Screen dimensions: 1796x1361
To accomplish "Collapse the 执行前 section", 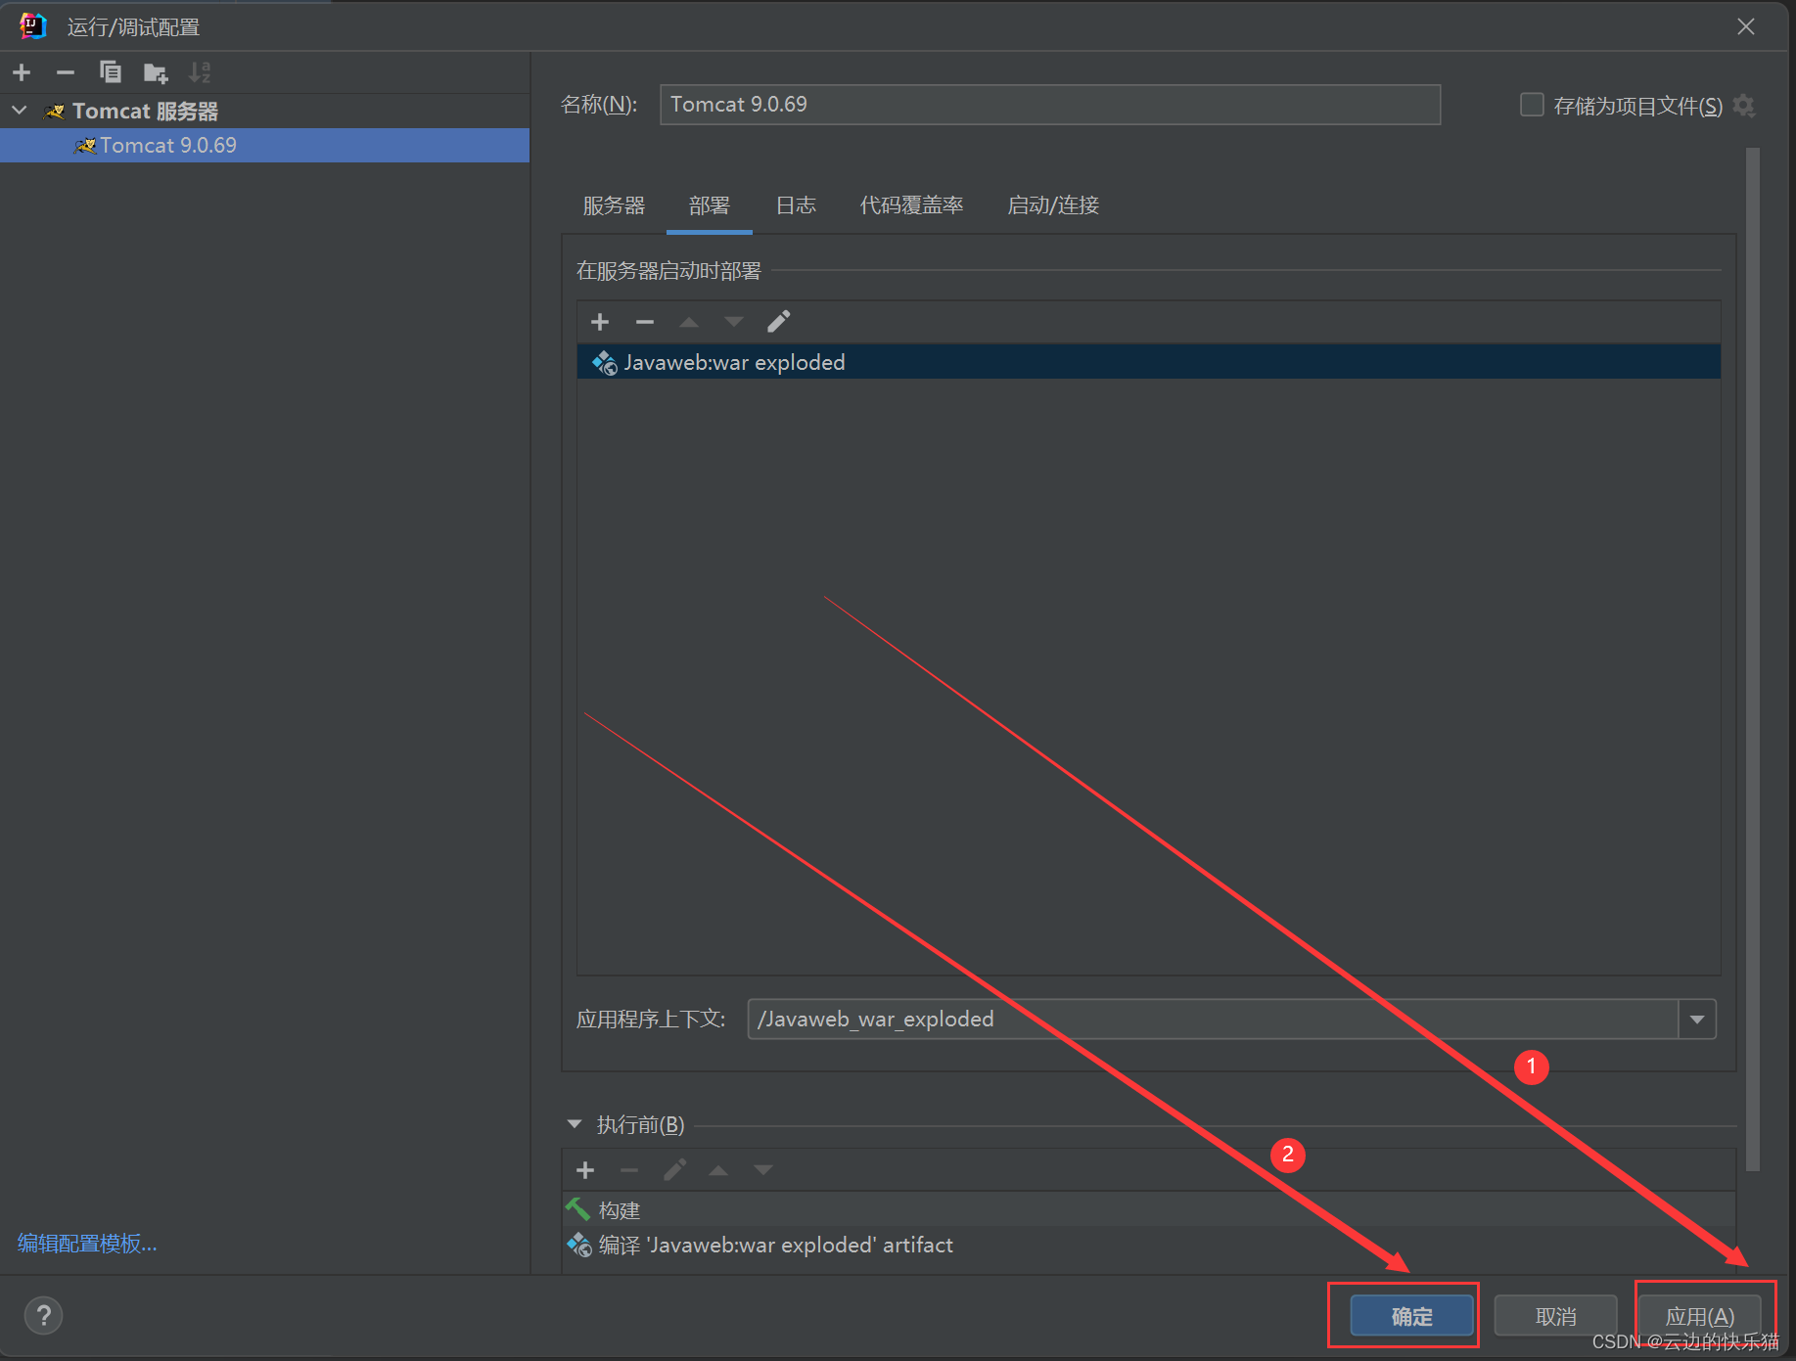I will click(x=575, y=1124).
